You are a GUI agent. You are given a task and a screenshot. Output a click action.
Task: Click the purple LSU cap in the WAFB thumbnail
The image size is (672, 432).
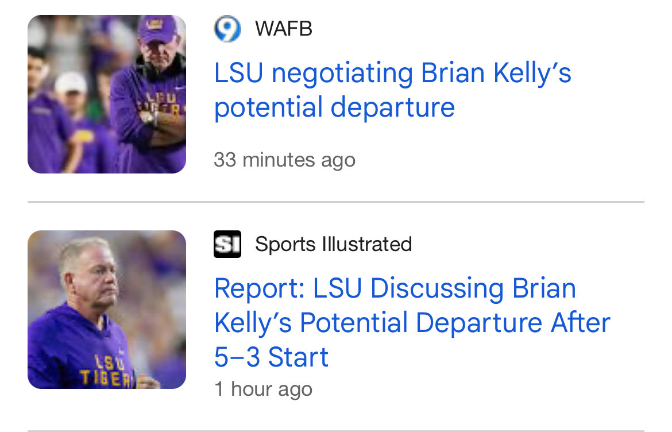[157, 29]
